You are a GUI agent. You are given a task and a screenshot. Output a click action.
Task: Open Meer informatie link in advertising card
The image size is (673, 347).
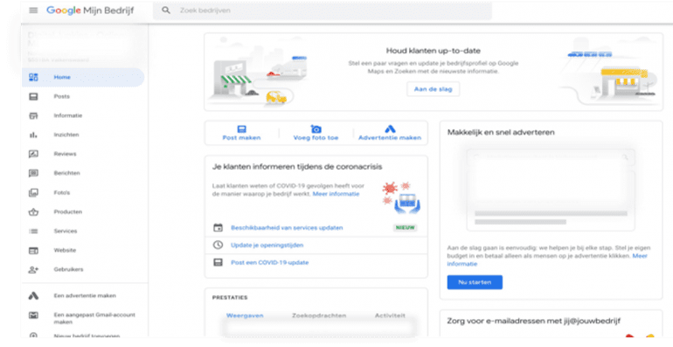(547, 260)
